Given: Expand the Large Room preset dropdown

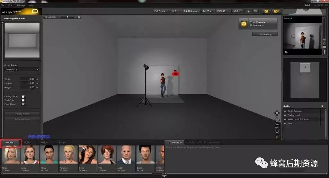Looking at the screenshot, I should click(x=22, y=69).
